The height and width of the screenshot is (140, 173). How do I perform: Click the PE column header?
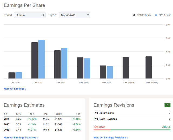tap(46, 114)
